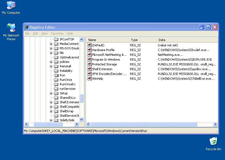This screenshot has width=225, height=160.
Task: Sort values by Type column header
Action: pos(142,40)
